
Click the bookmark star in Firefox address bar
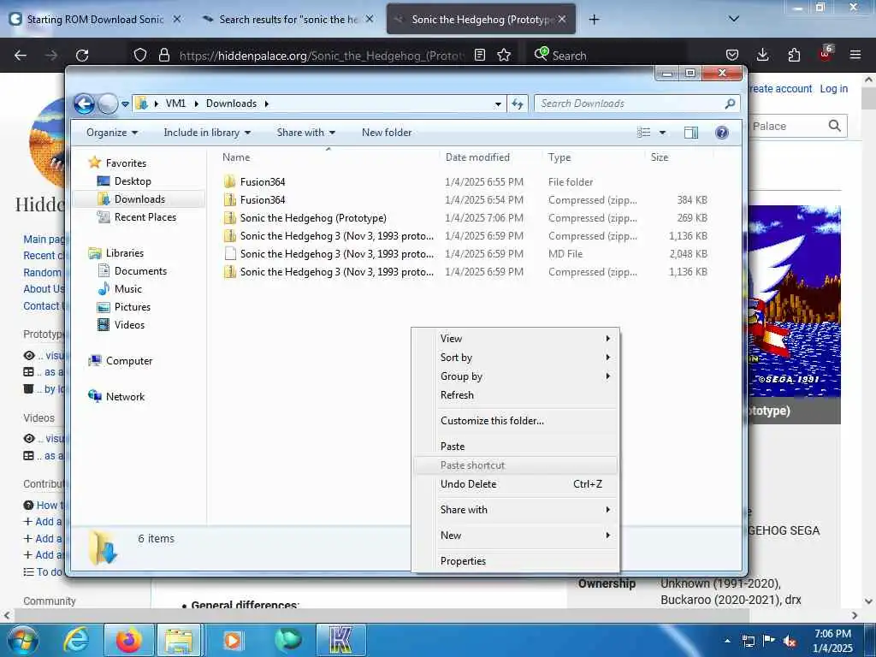click(504, 55)
